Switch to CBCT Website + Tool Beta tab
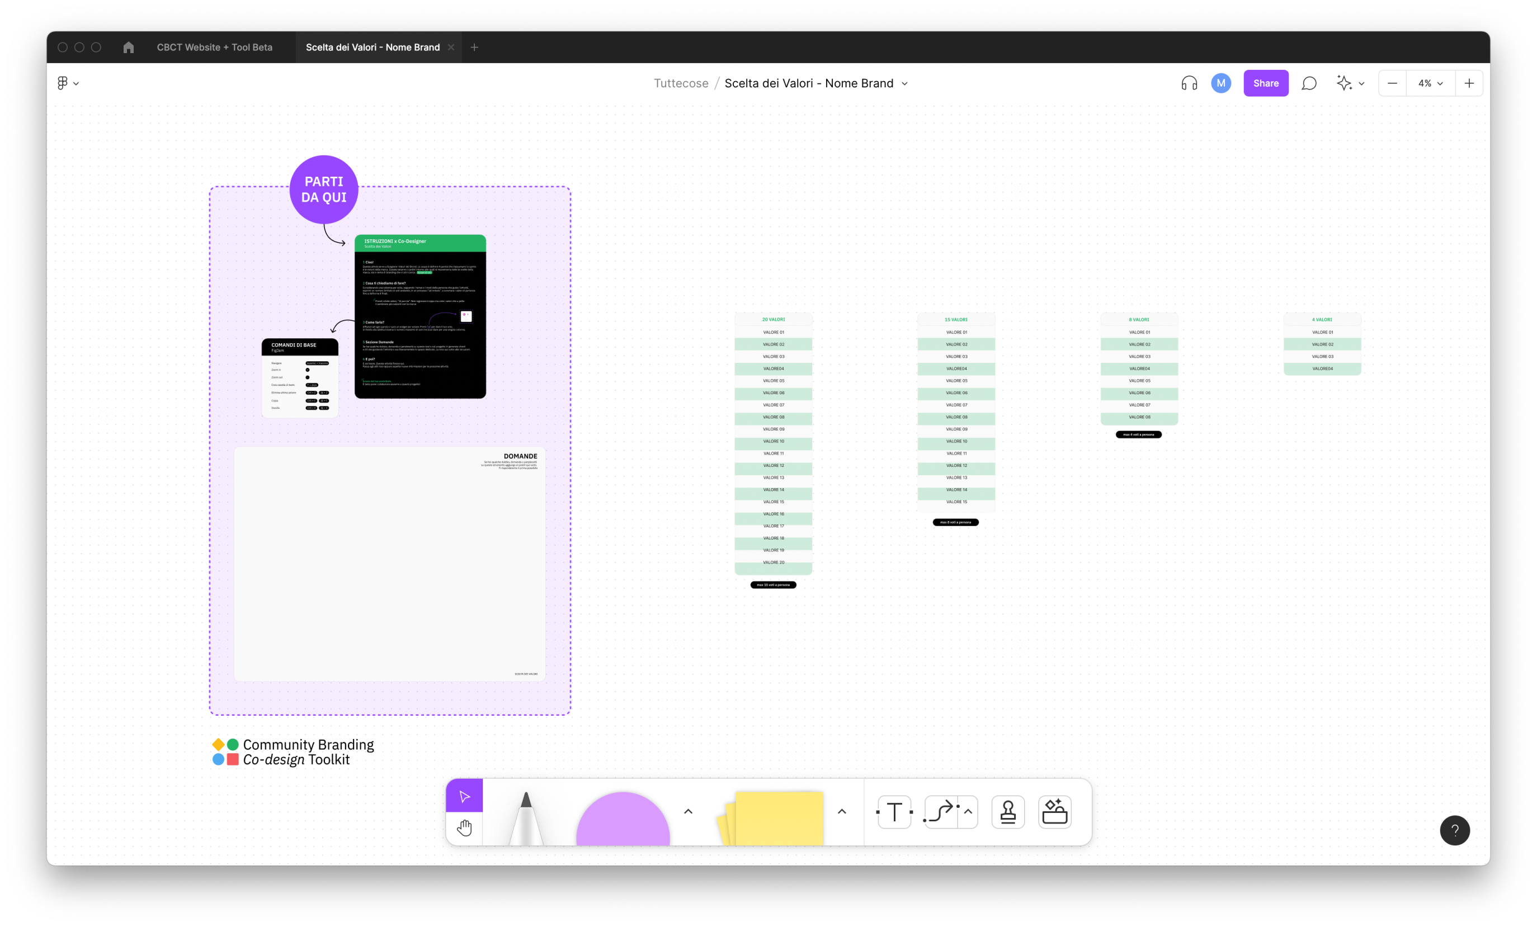1537x927 pixels. click(215, 48)
